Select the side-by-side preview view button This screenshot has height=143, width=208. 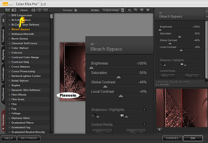coord(46,10)
